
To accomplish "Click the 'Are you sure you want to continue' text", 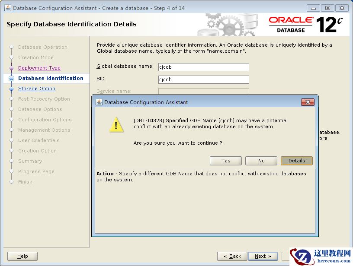I will (x=178, y=143).
